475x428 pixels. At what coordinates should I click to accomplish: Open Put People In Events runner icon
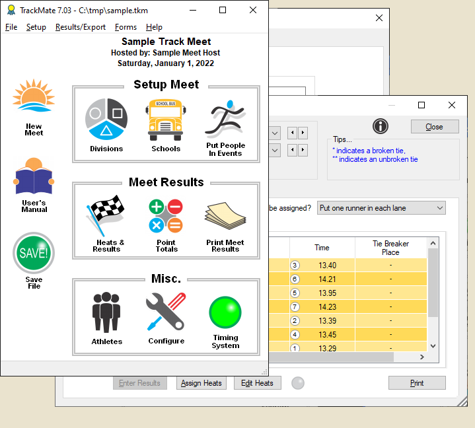pyautogui.click(x=225, y=120)
